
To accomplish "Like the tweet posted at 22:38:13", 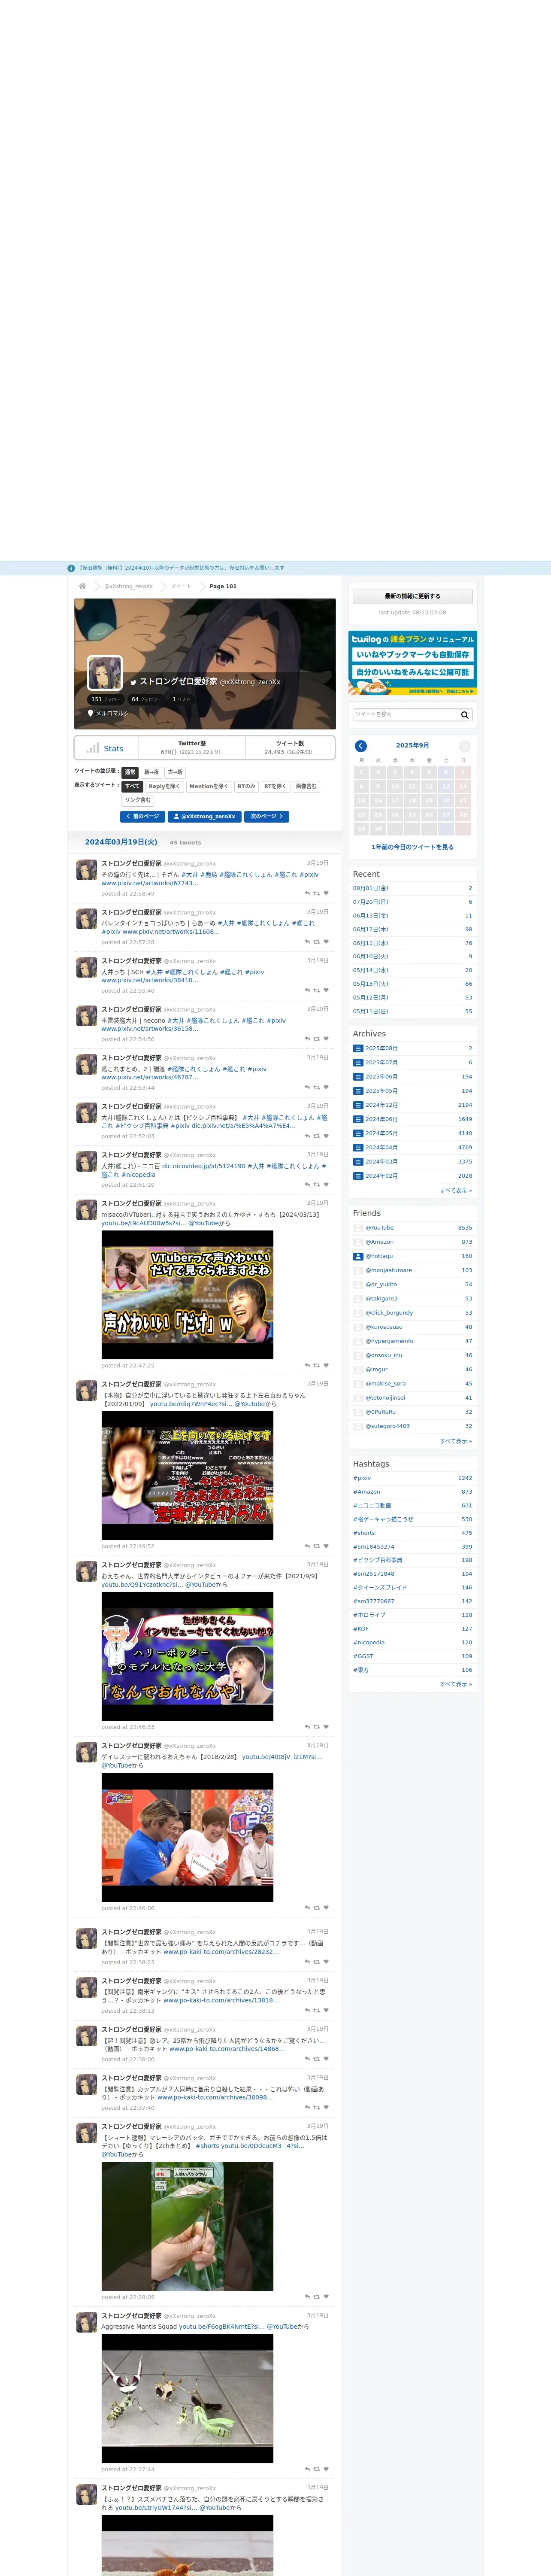I will [x=326, y=2010].
